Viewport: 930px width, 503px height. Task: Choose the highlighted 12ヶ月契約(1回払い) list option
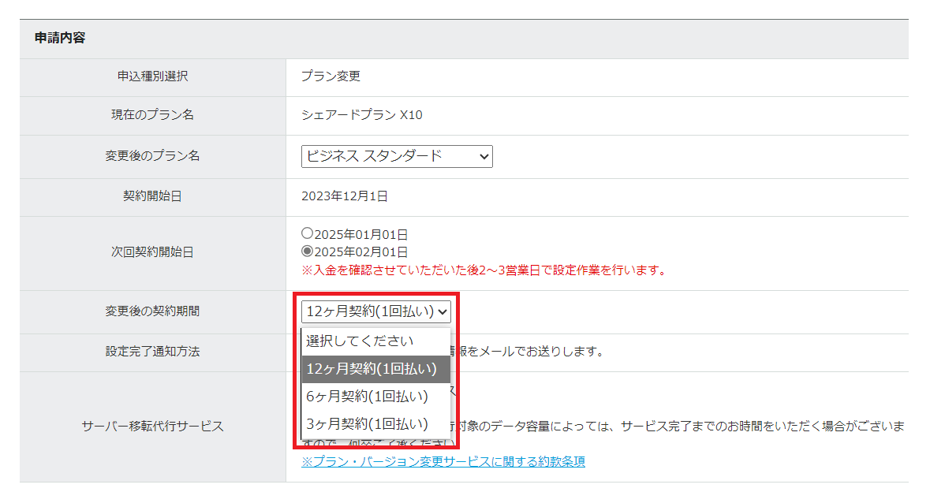[371, 368]
